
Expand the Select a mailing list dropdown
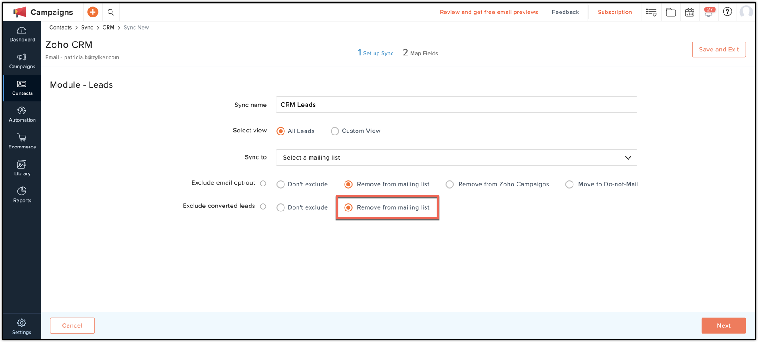[x=456, y=158]
